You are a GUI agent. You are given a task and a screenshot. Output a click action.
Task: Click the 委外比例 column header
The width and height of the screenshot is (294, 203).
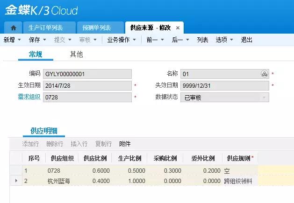click(203, 158)
